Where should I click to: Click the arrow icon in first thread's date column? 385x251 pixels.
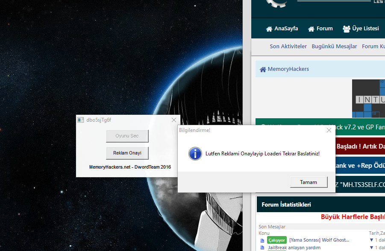371,240
